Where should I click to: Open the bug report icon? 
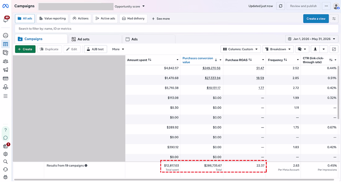coord(6,177)
